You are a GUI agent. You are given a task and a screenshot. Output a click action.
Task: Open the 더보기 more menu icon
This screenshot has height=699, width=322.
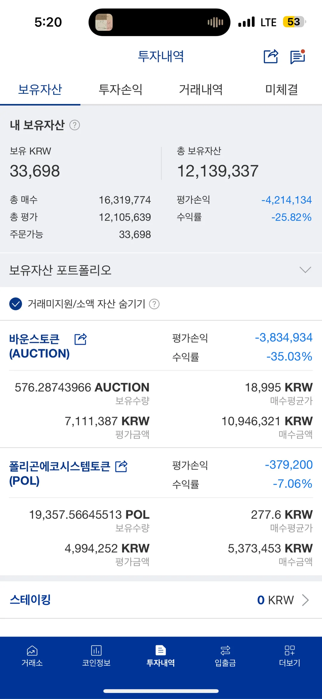click(x=290, y=650)
